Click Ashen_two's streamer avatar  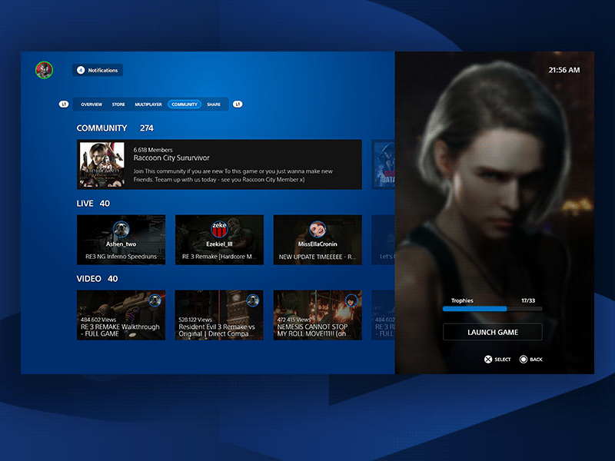[x=121, y=229]
